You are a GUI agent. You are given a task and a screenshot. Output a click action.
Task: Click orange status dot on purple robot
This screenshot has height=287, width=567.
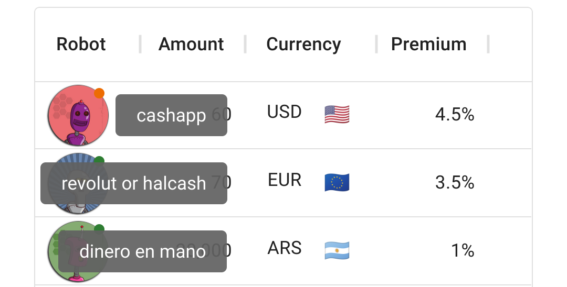tap(99, 93)
